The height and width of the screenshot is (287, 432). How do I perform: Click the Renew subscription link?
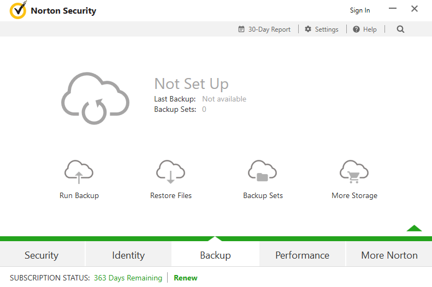(186, 278)
